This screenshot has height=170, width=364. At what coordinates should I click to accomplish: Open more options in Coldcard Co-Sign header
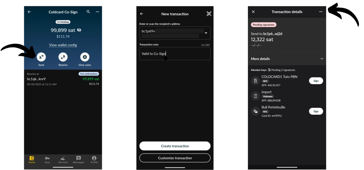[x=97, y=12]
